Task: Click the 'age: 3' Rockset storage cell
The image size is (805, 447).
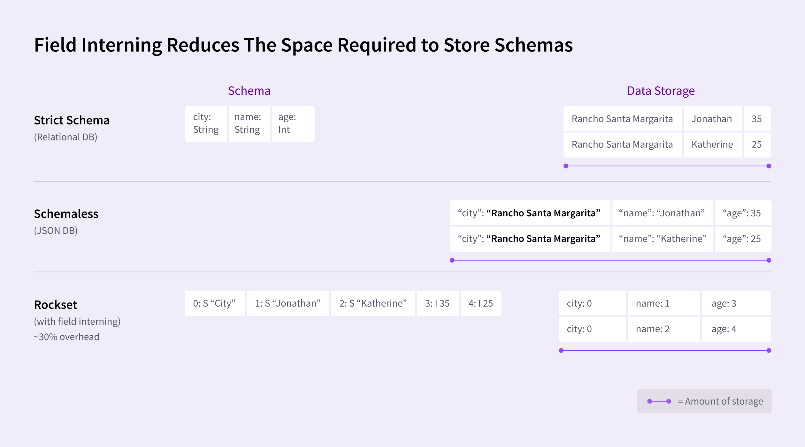Action: point(736,303)
